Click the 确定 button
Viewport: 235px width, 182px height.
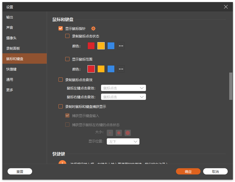(188, 172)
